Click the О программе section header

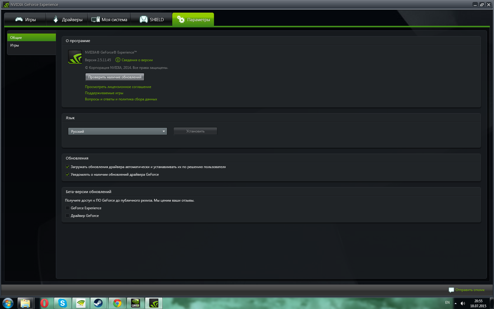coord(78,41)
